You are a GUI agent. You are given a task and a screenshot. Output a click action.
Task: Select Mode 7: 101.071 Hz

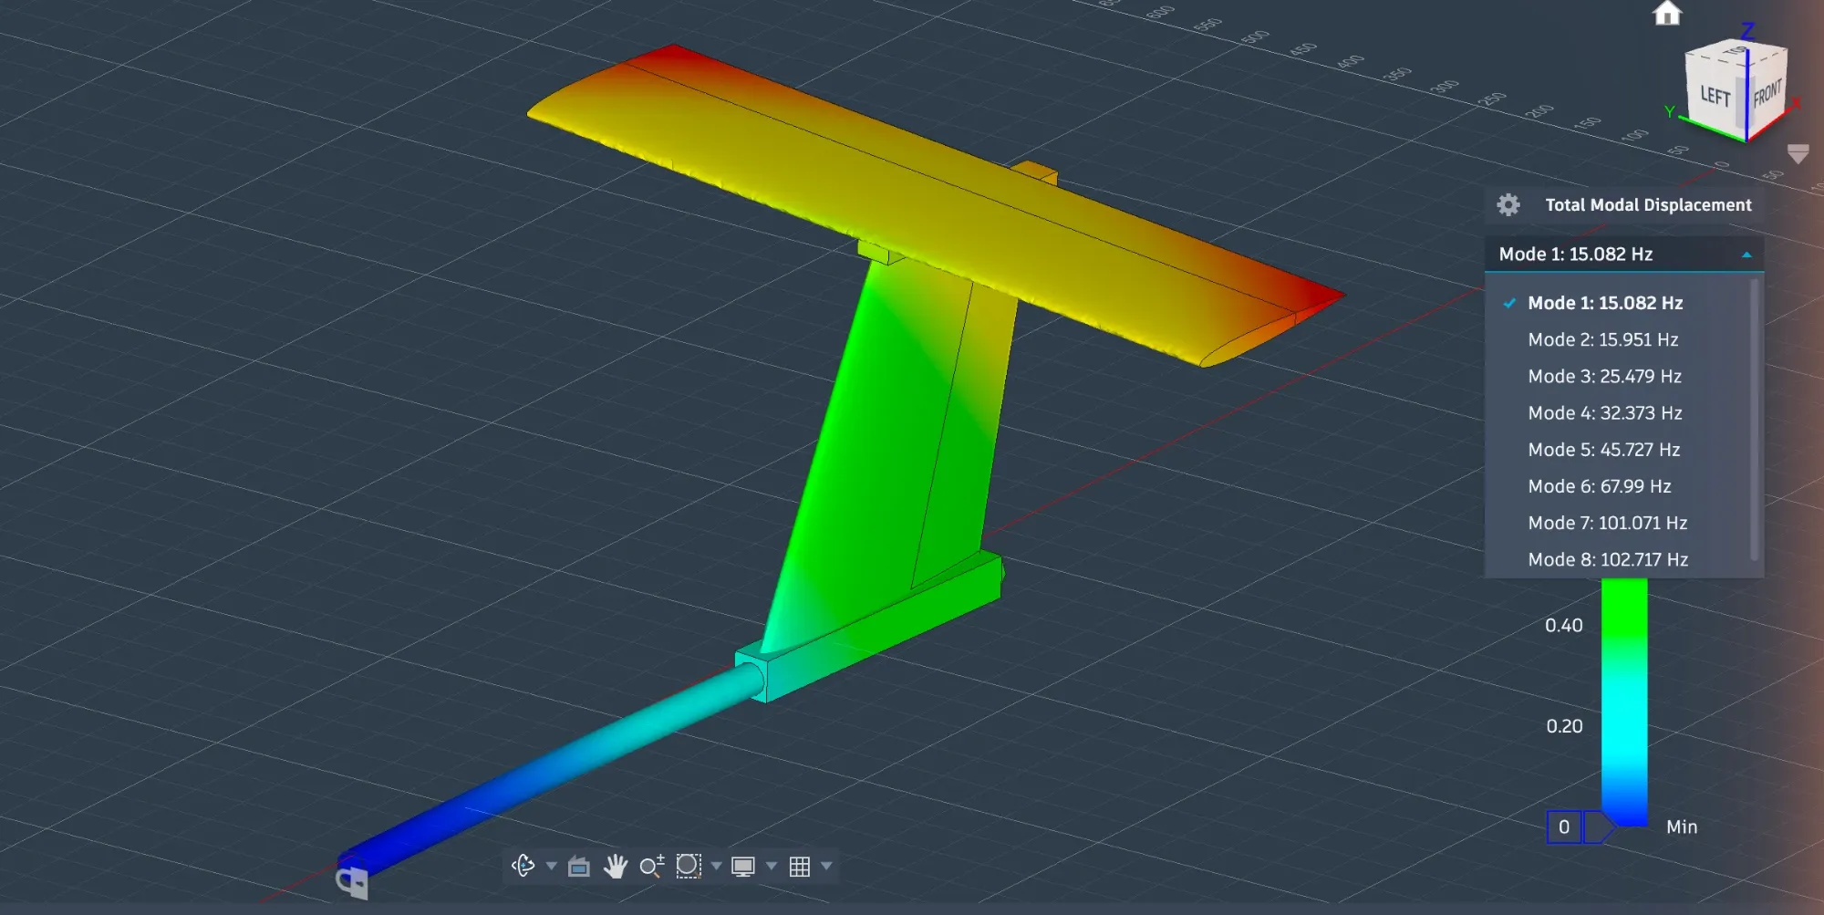(x=1619, y=523)
